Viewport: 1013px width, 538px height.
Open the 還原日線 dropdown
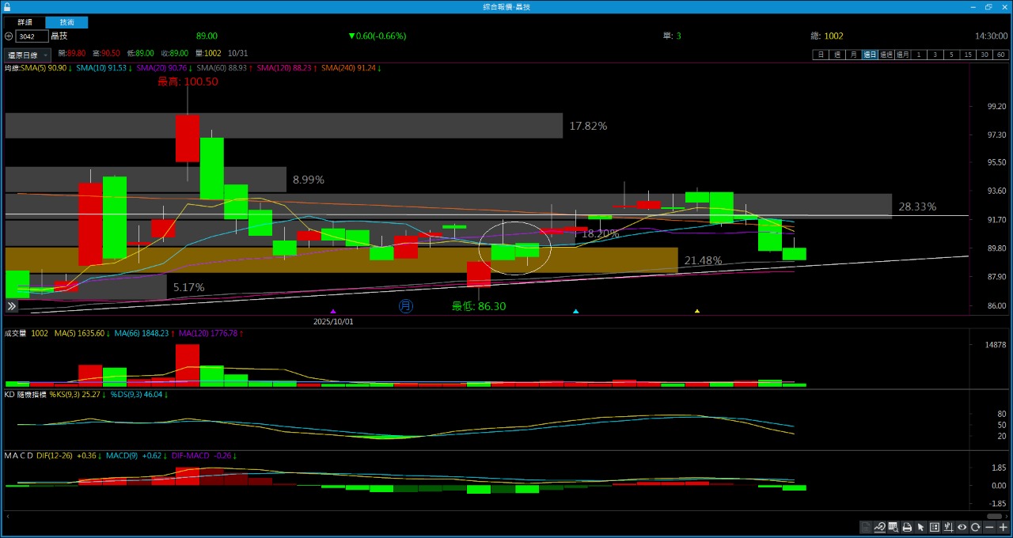(28, 55)
